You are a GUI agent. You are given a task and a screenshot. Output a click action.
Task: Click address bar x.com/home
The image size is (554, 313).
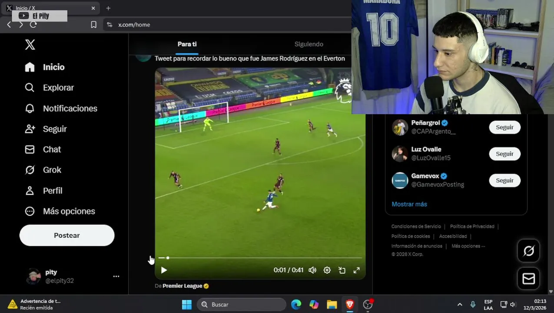click(134, 25)
